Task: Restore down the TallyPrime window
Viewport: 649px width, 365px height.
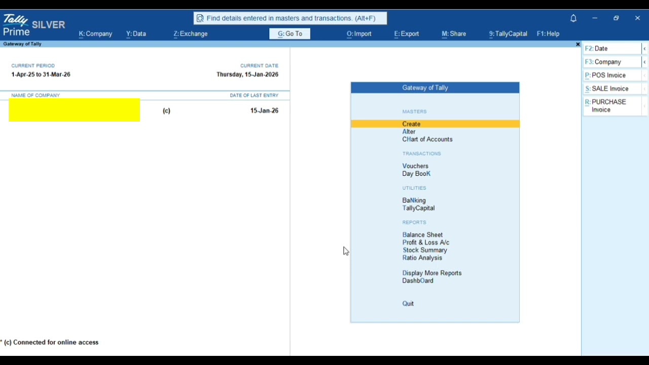Action: coord(616,18)
